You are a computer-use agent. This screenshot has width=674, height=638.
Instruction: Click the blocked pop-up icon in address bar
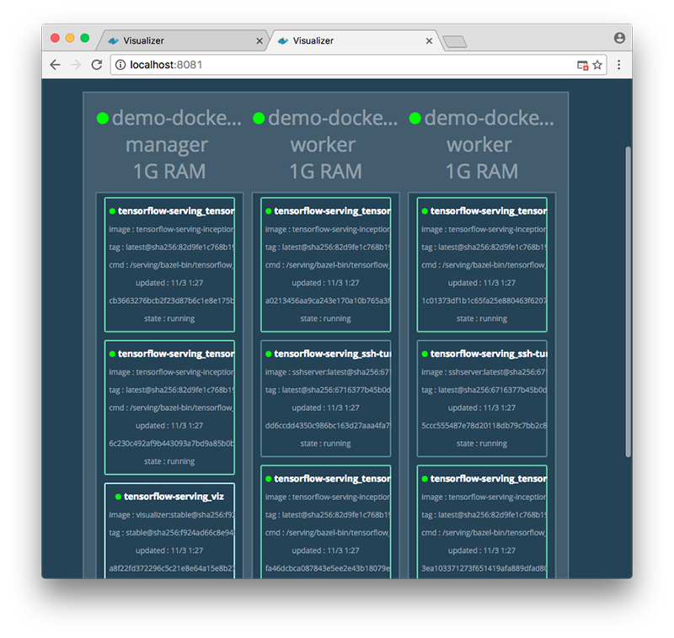click(x=582, y=66)
